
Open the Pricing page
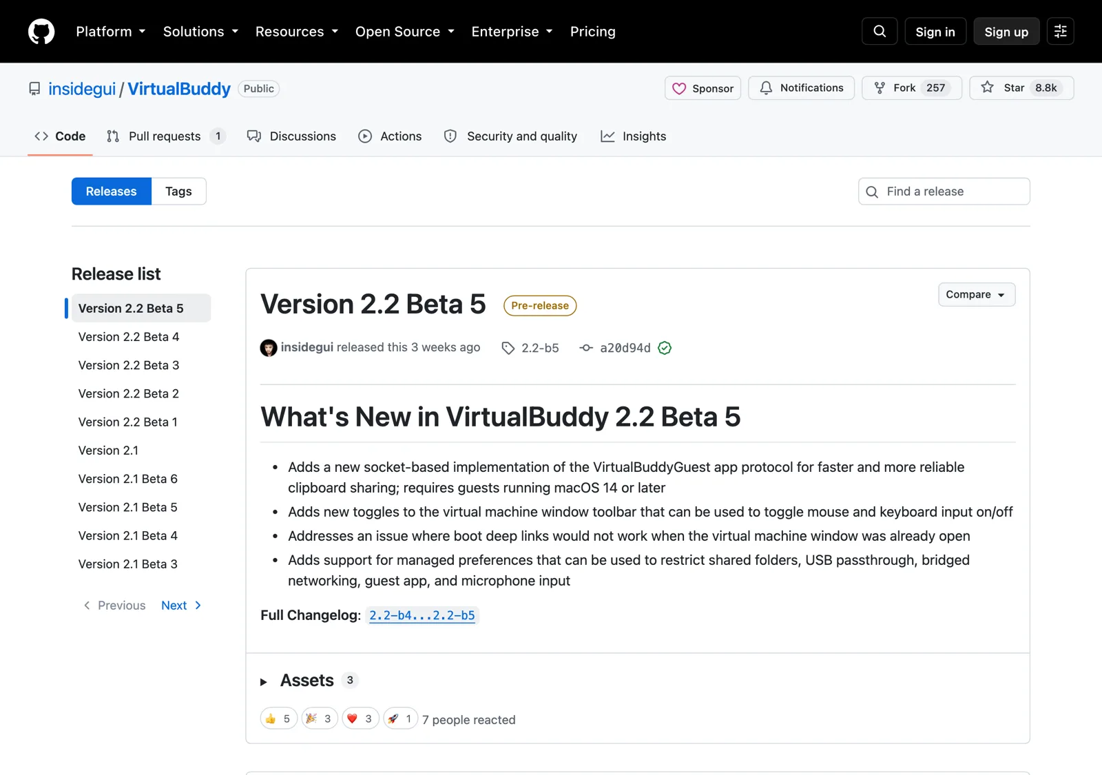(x=592, y=32)
